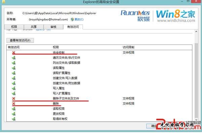The width and height of the screenshot is (202, 133).
Task: Click the green check icon for 取得所有权
Action: pyautogui.click(x=14, y=119)
